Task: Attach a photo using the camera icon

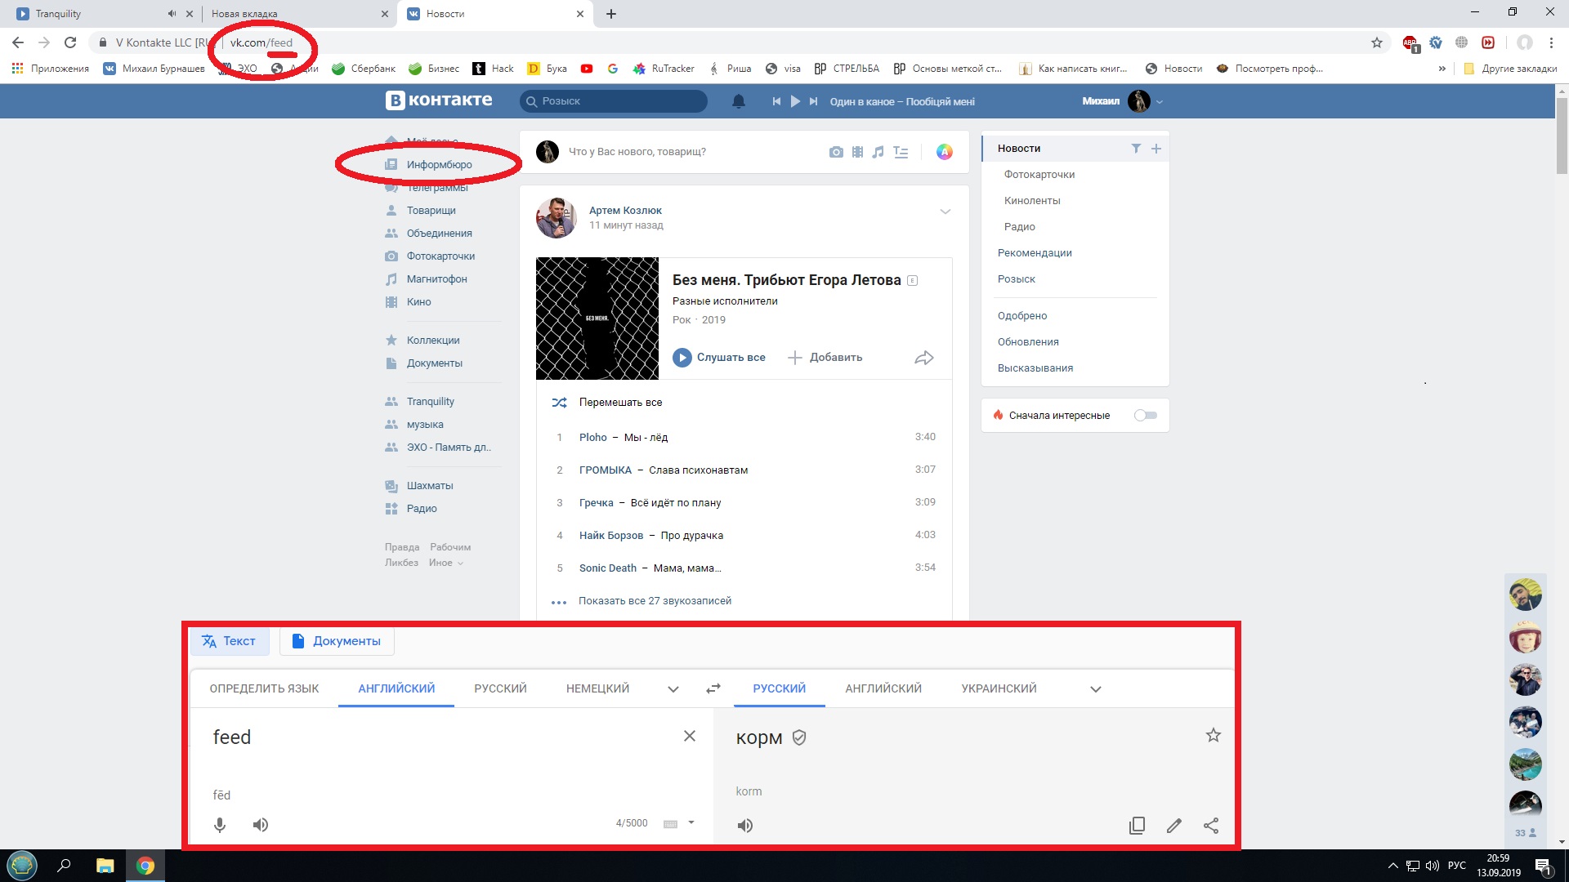Action: 835,152
